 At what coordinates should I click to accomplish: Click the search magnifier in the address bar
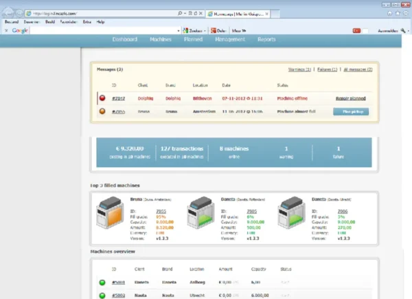(180, 13)
